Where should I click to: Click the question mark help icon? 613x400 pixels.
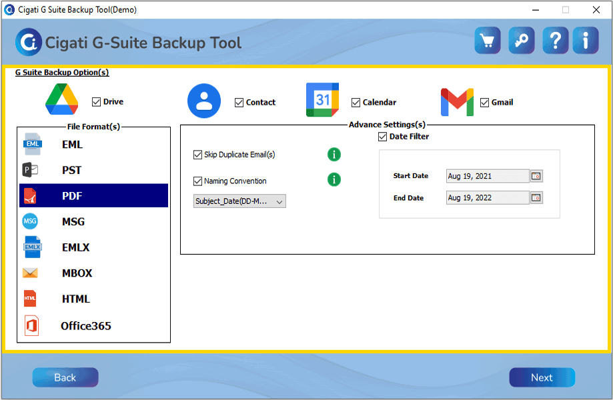click(x=554, y=41)
